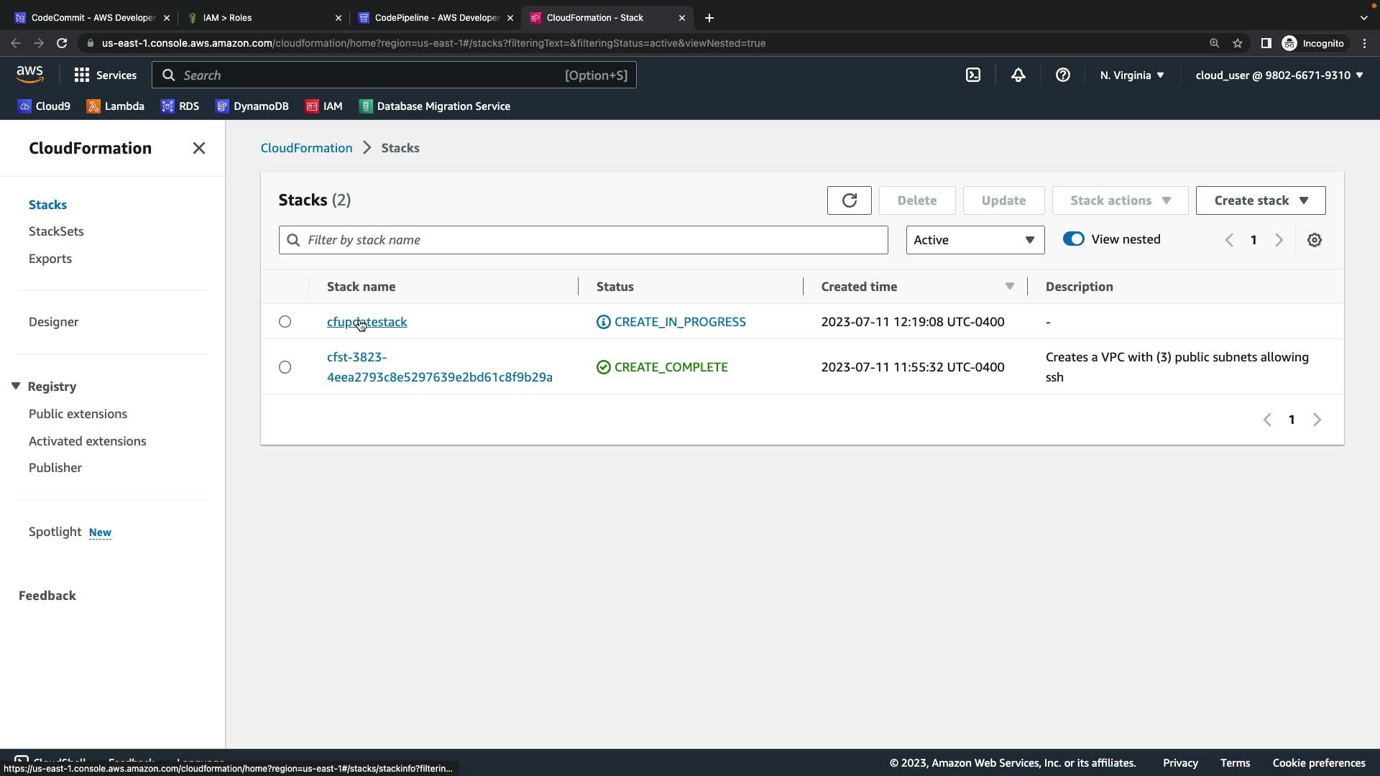Open the Cloud9 bookmark shortcut
Viewport: 1380px width, 776px height.
tap(44, 106)
